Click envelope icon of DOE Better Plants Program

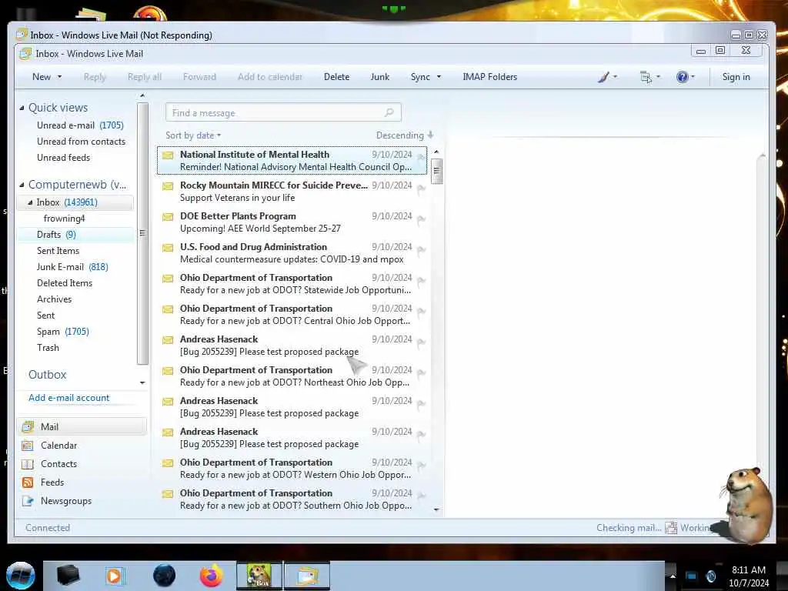point(168,216)
